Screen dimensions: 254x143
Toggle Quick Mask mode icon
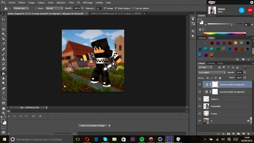[x=4, y=127]
